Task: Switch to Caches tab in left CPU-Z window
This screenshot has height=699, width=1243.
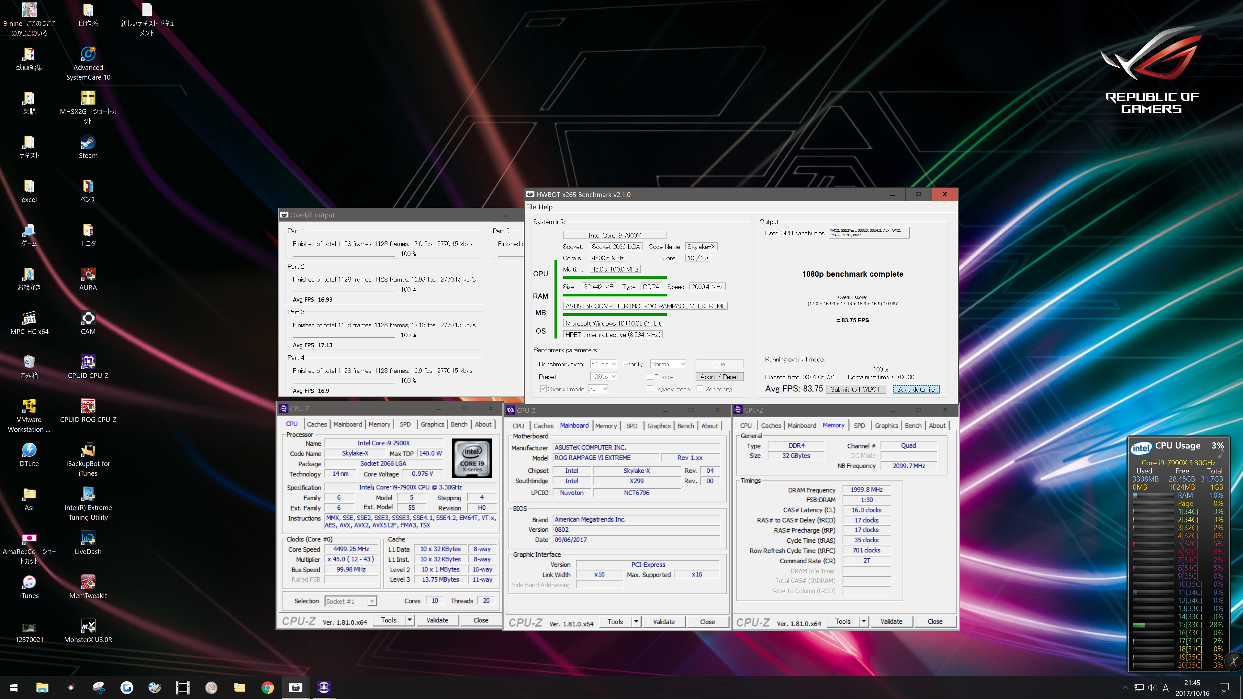Action: coord(317,424)
